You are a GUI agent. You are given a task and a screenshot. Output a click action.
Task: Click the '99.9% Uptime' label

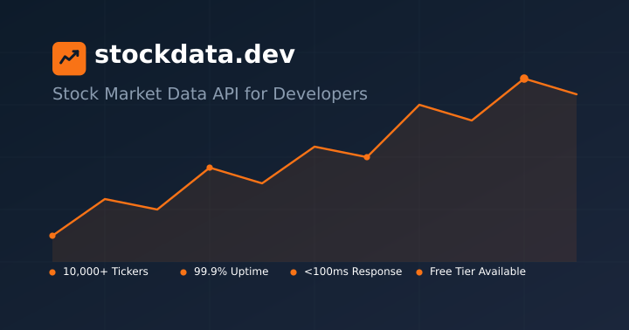pos(231,272)
